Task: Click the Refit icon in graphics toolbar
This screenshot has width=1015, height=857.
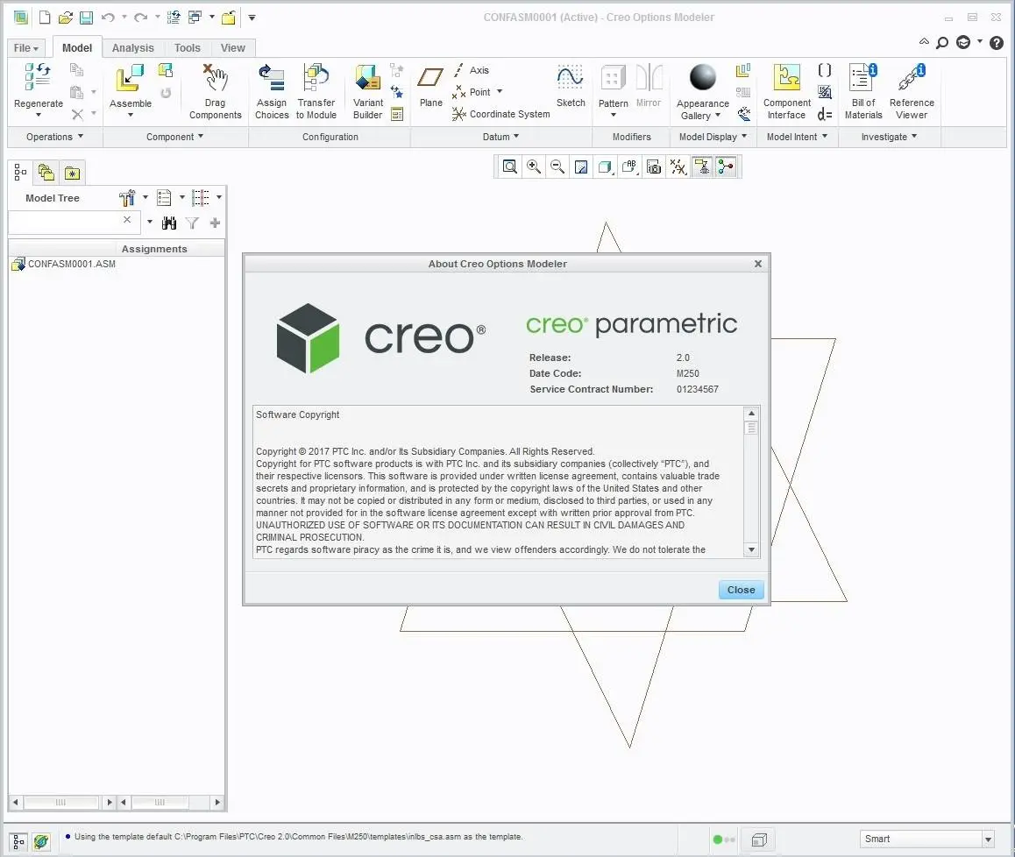Action: click(x=509, y=167)
